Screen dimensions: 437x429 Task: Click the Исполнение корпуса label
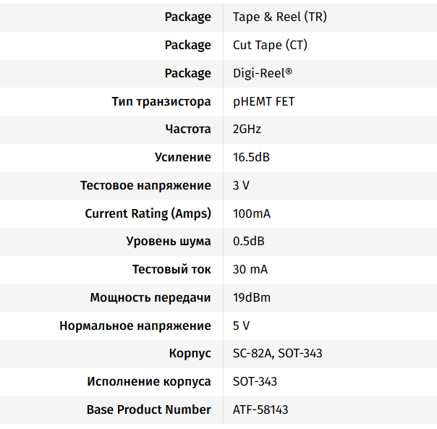click(x=149, y=381)
